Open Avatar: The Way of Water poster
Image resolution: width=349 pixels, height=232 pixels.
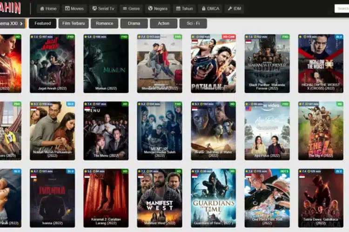click(213, 131)
